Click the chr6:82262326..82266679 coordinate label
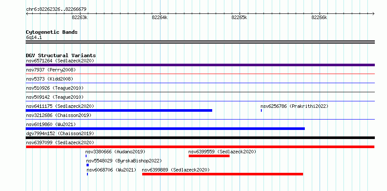This screenshot has width=387, height=191. click(56, 10)
